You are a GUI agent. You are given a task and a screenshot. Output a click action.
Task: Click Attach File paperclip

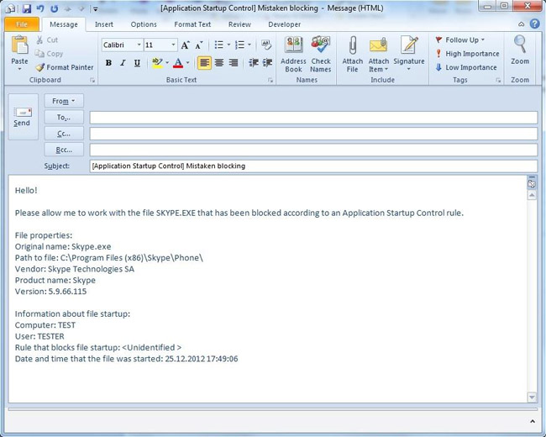click(x=353, y=45)
